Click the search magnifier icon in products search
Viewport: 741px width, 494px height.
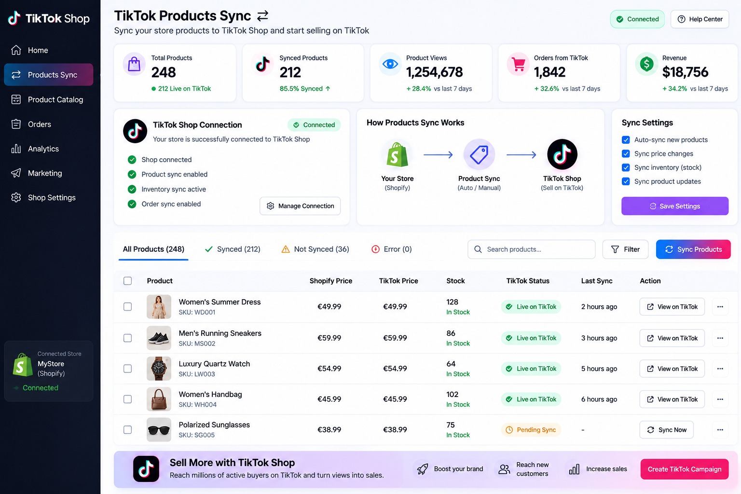pos(478,249)
